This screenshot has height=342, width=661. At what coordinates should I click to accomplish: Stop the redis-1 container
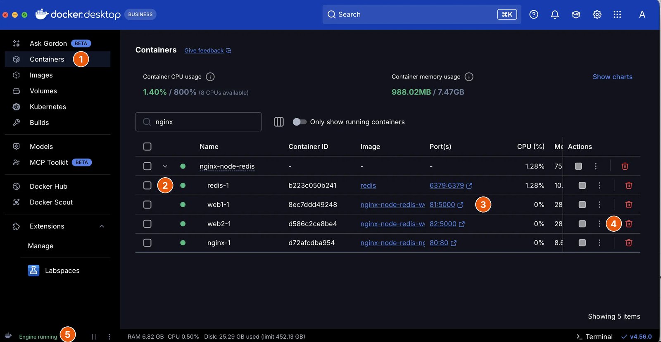tap(582, 185)
